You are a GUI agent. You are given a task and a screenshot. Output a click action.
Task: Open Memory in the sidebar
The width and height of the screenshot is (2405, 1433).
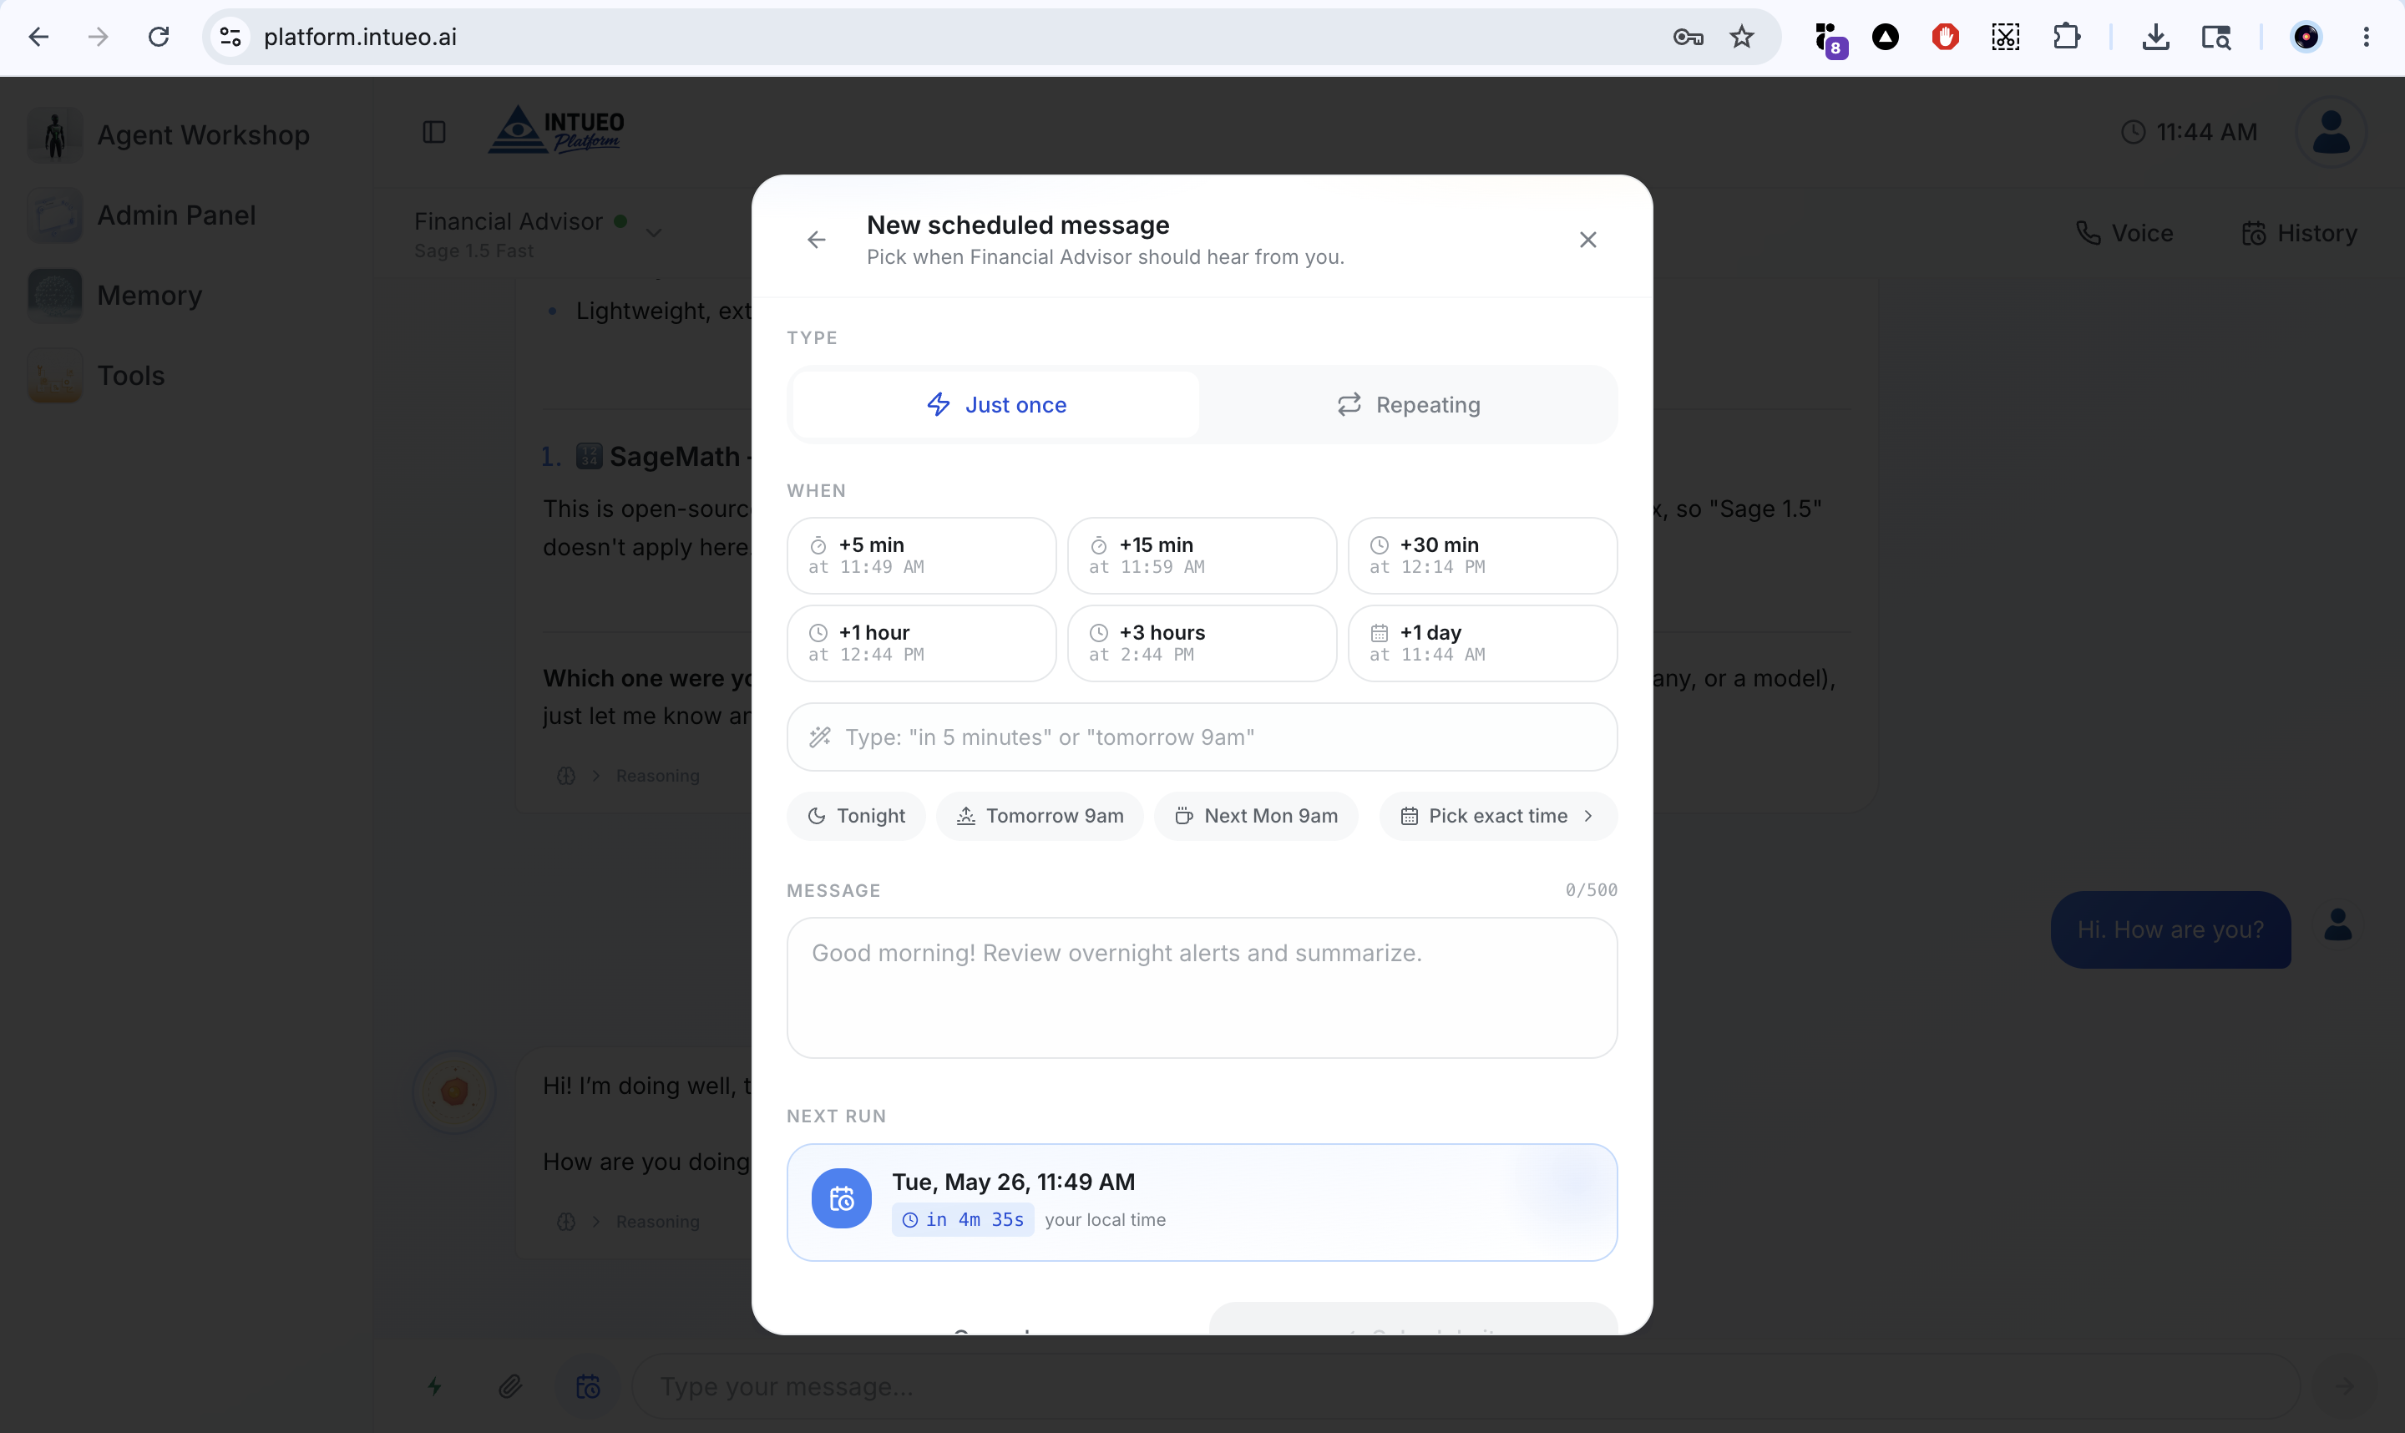[115, 296]
